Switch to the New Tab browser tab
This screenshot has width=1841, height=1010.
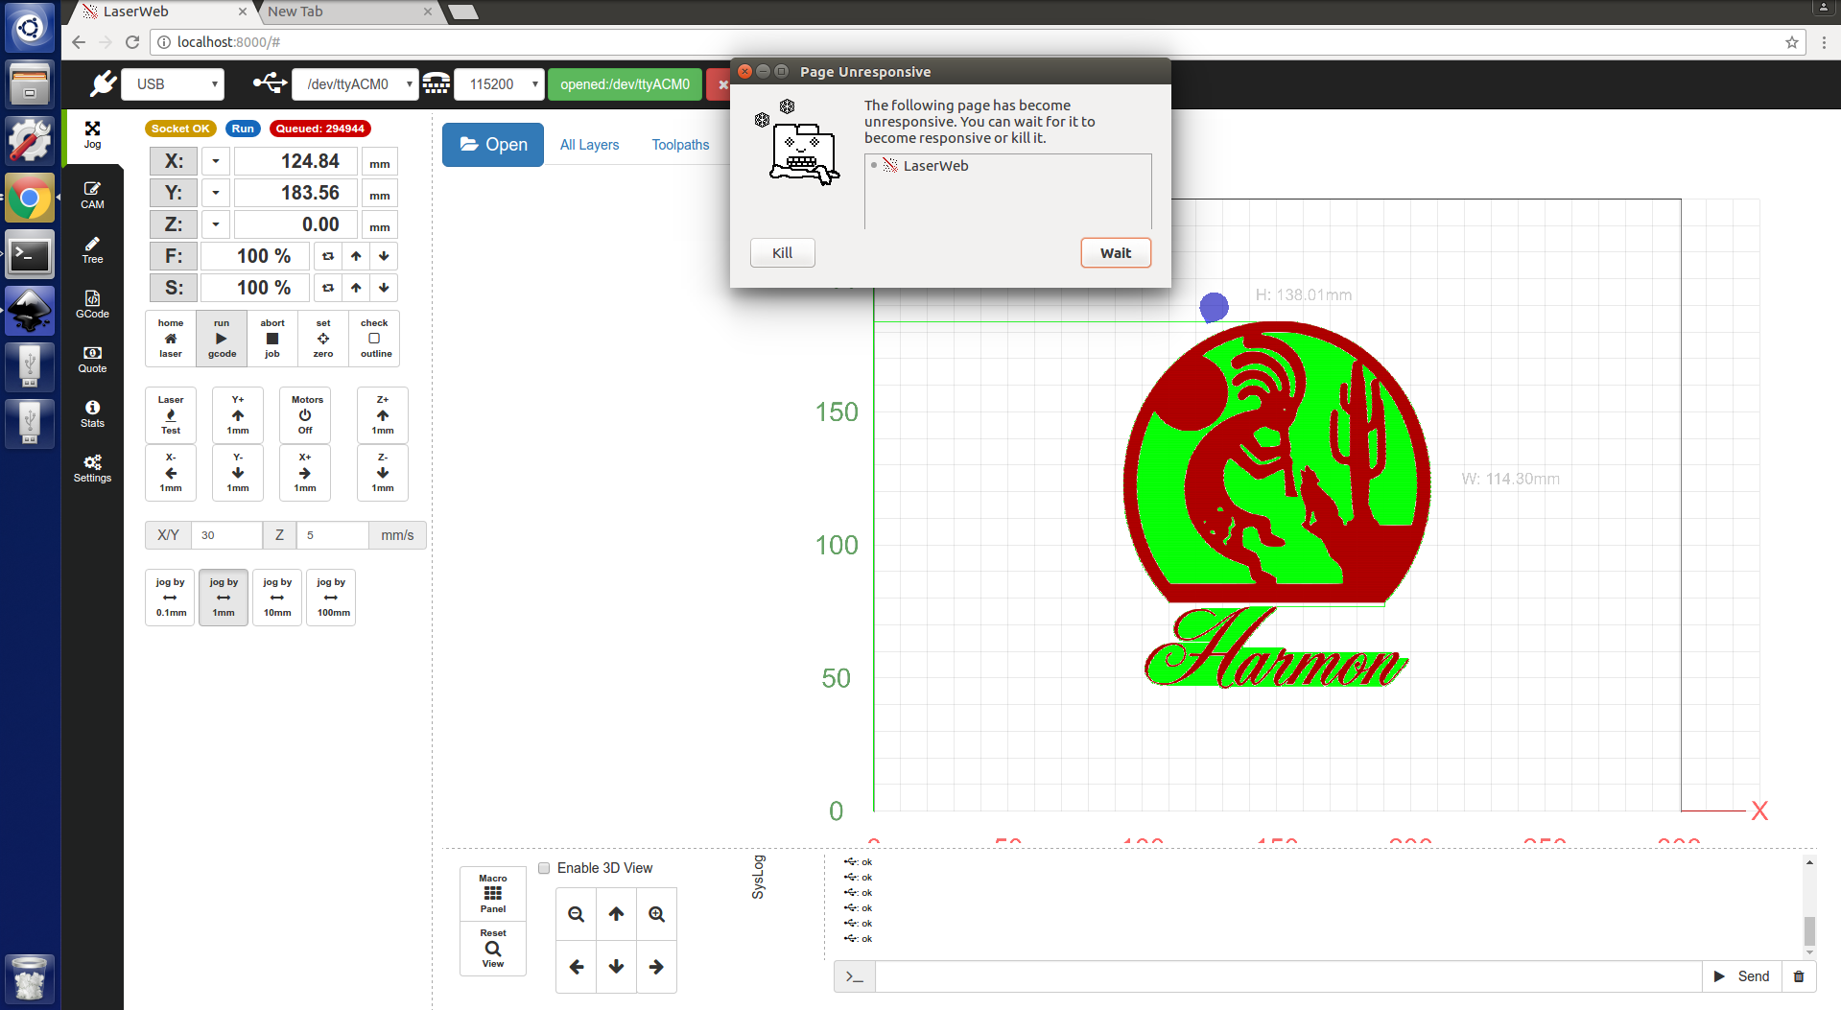(347, 12)
